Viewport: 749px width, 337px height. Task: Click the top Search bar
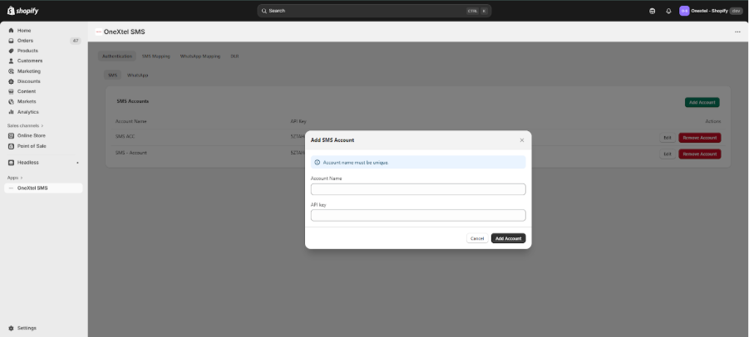coord(374,11)
